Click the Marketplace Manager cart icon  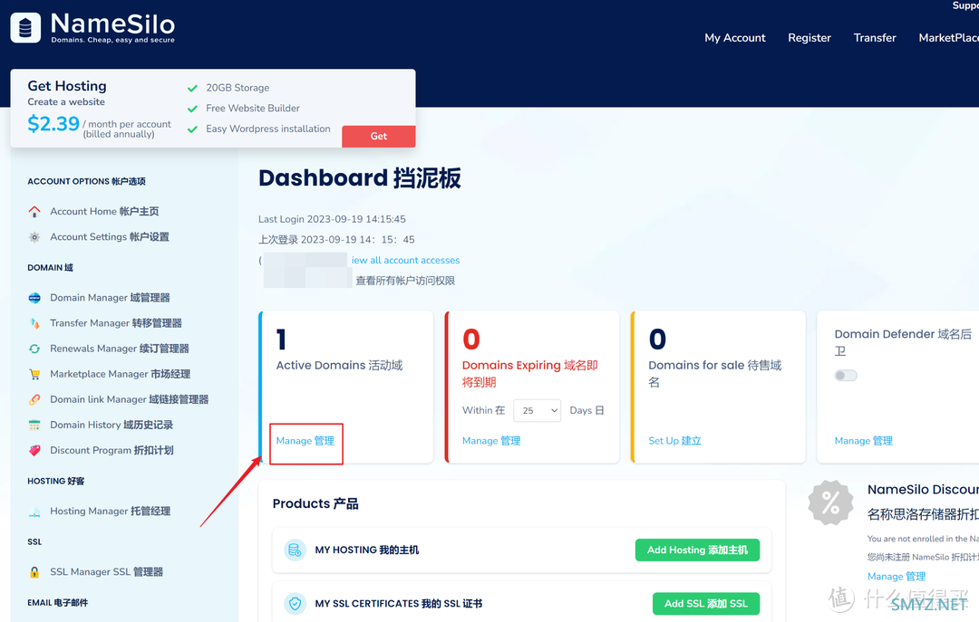pos(34,374)
